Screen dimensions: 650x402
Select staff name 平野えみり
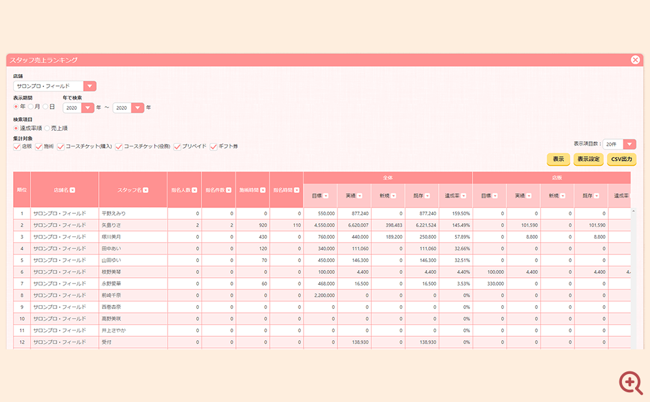pos(114,213)
